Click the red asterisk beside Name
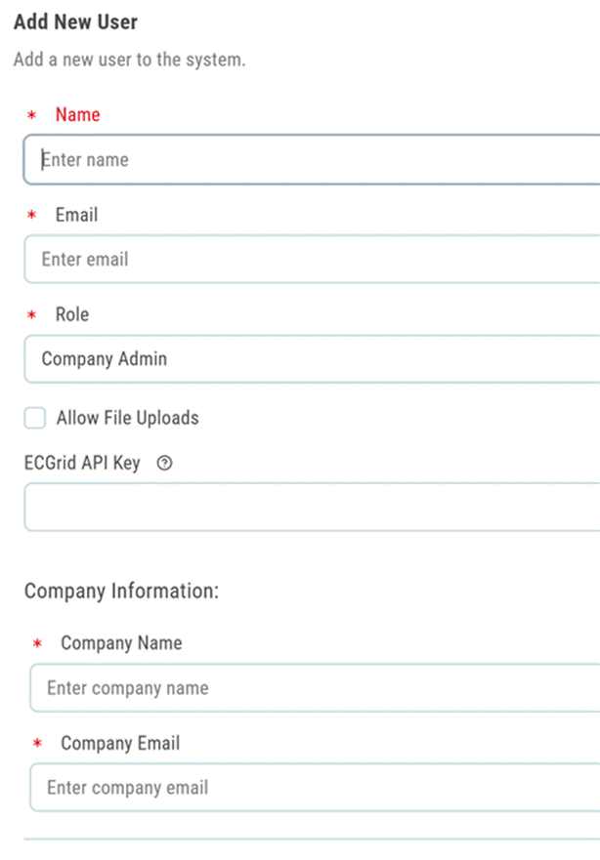600x860 pixels. pos(32,114)
